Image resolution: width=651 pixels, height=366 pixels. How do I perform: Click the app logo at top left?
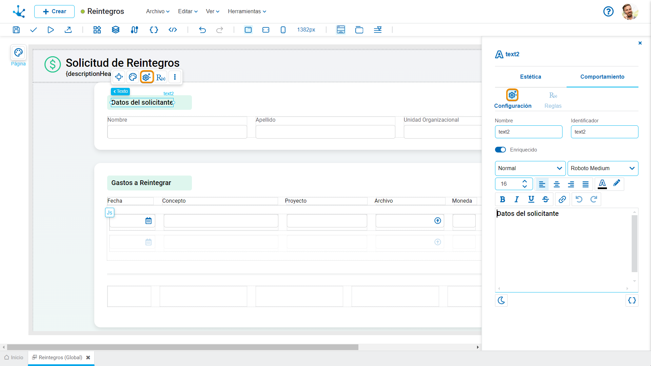pyautogui.click(x=19, y=12)
